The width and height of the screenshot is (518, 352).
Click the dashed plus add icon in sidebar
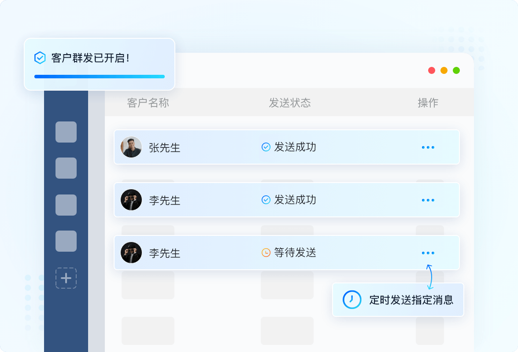(66, 278)
